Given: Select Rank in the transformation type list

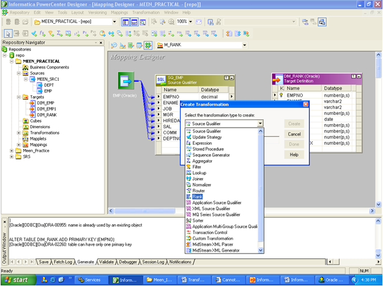Looking at the screenshot, I should pyautogui.click(x=197, y=197).
